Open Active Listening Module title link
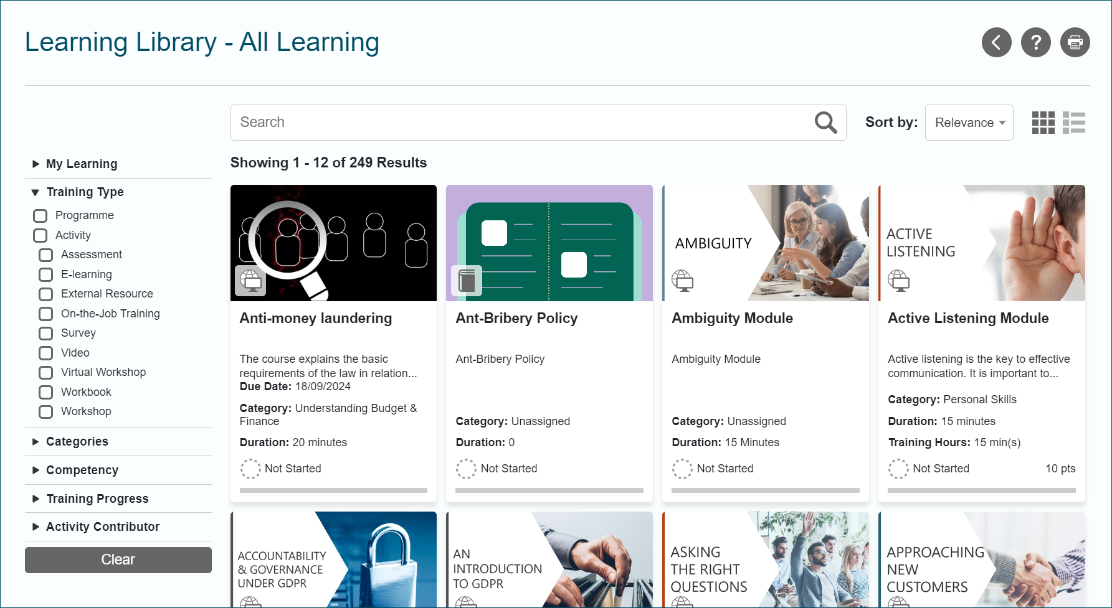 968,318
